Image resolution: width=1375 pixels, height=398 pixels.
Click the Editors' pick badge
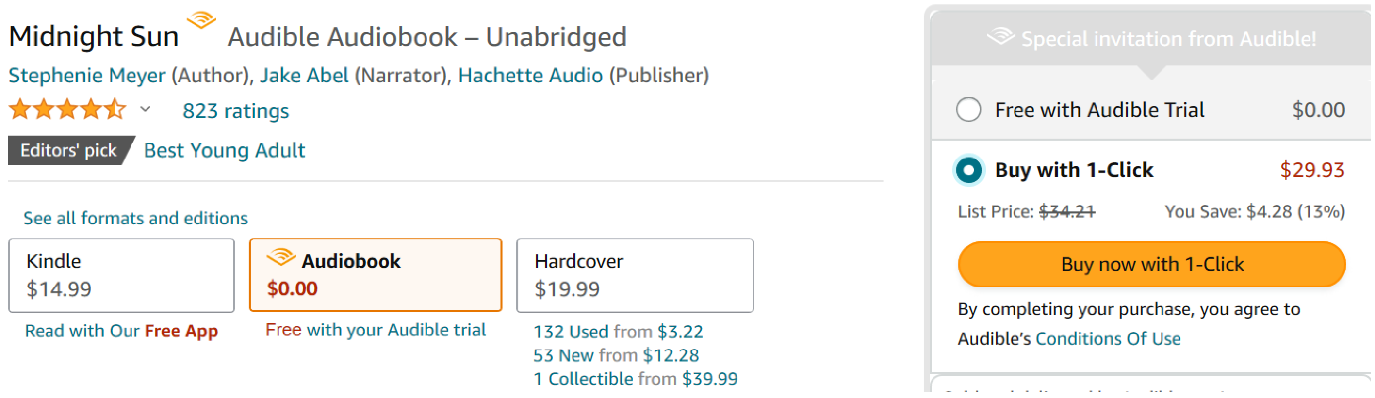(68, 151)
